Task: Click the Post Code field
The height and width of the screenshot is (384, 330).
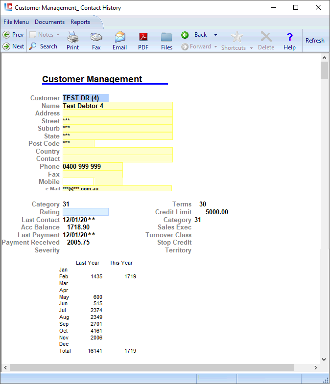Action: (78, 143)
